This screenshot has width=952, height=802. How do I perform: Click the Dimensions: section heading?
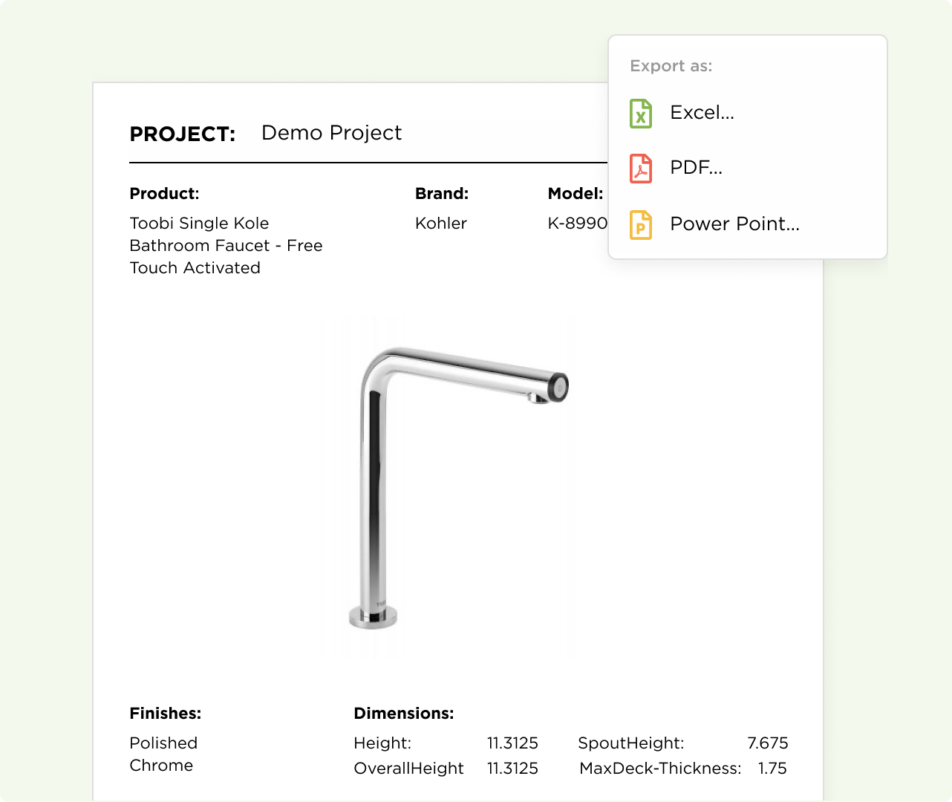pyautogui.click(x=404, y=714)
